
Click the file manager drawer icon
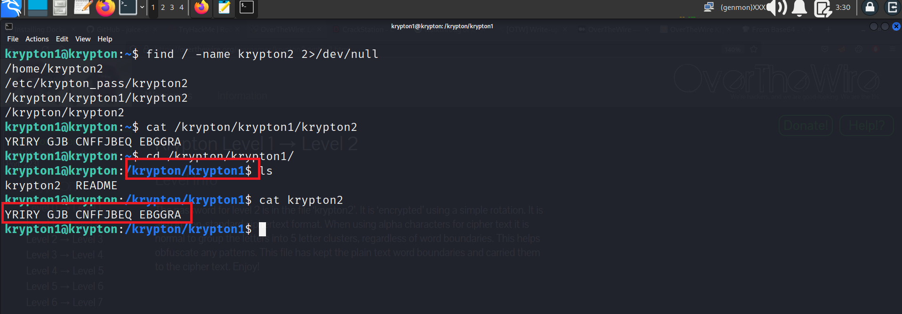60,8
